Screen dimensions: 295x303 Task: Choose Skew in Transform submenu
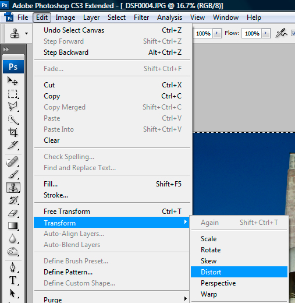239,261
